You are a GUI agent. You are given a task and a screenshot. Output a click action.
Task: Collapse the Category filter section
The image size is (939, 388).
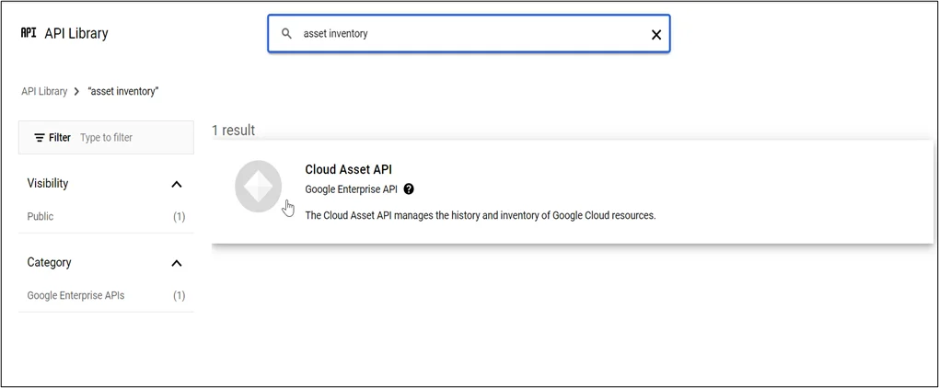coord(177,263)
